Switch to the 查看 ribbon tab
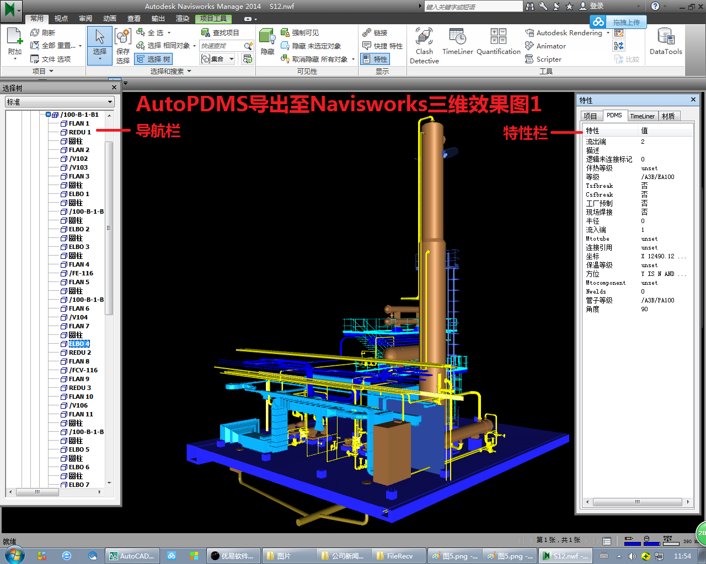Image resolution: width=706 pixels, height=564 pixels. (134, 19)
